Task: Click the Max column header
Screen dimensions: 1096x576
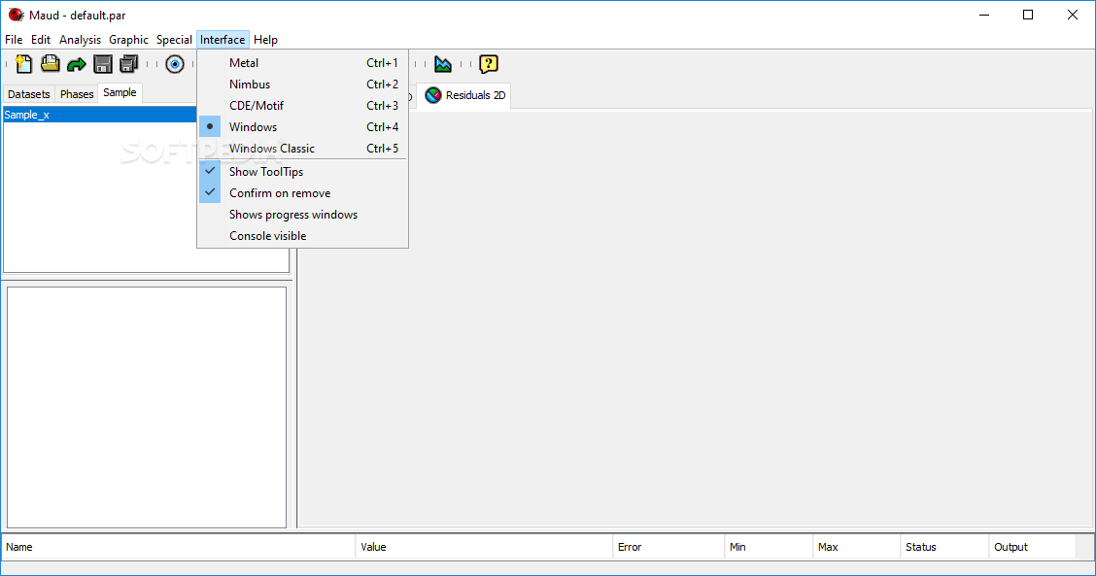Action: click(x=858, y=547)
